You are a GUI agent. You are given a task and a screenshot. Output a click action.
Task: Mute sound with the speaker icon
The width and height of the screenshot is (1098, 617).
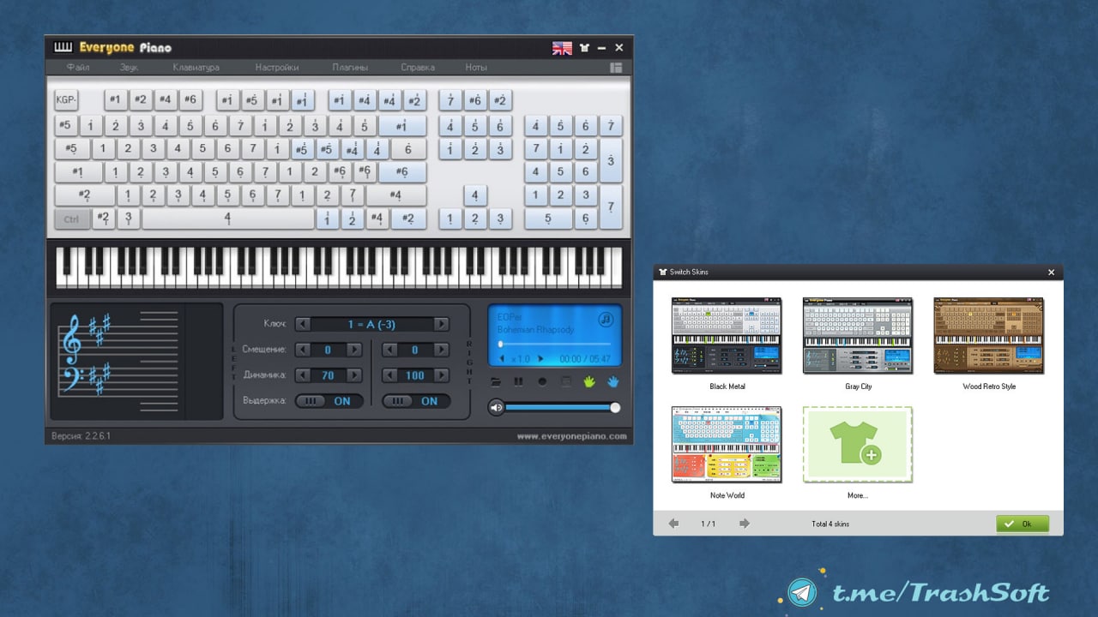[496, 407]
